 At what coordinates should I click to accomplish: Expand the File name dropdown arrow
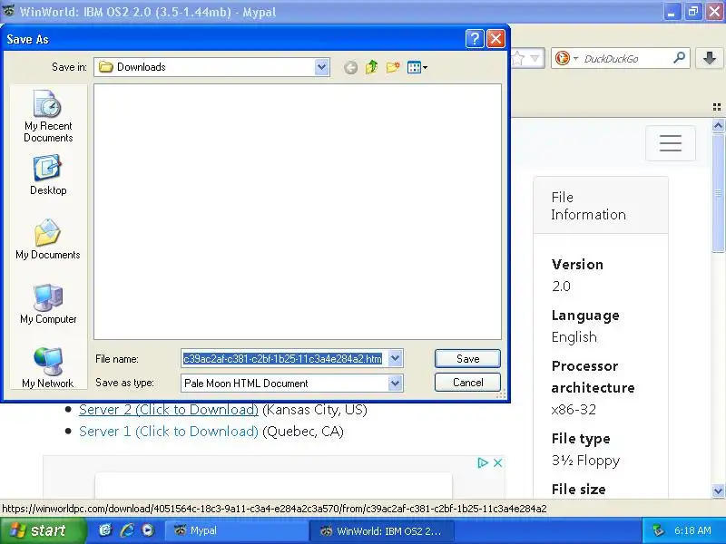[395, 358]
